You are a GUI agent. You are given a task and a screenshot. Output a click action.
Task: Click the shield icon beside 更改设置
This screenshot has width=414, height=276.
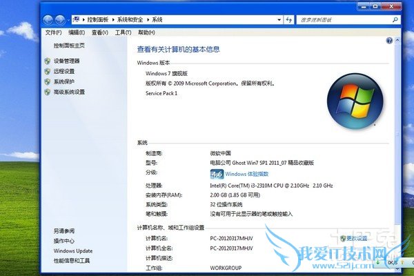click(x=343, y=239)
